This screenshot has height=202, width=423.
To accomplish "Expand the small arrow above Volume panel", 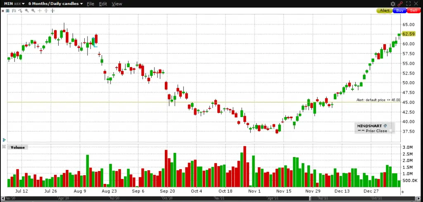I will (x=4, y=140).
